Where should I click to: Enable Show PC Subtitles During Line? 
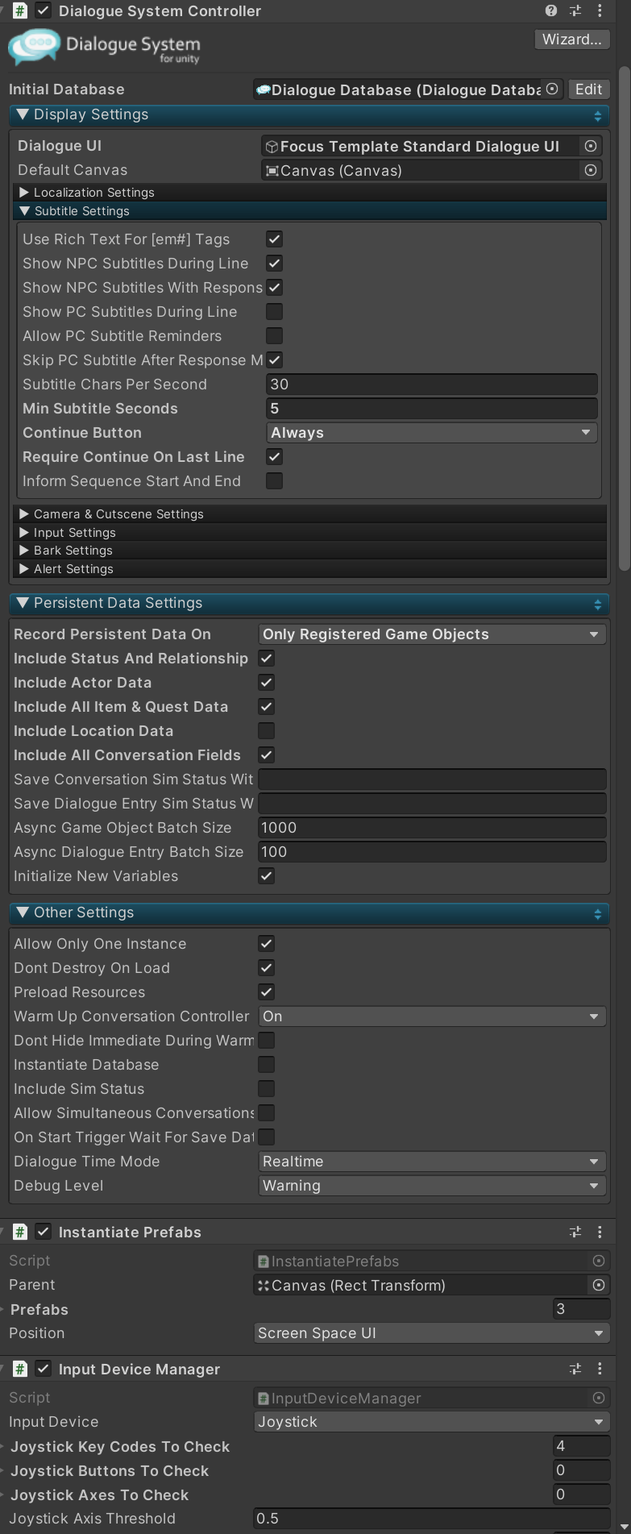274,312
